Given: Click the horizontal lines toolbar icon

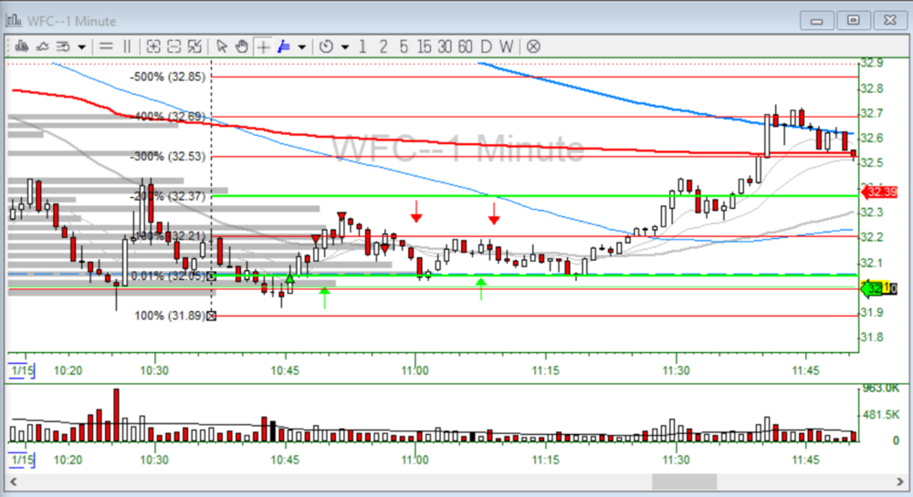Looking at the screenshot, I should (x=107, y=47).
